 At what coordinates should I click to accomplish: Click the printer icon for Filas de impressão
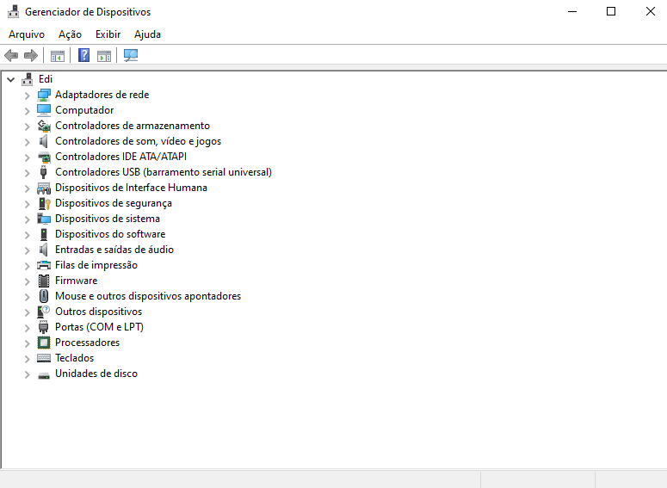[44, 265]
